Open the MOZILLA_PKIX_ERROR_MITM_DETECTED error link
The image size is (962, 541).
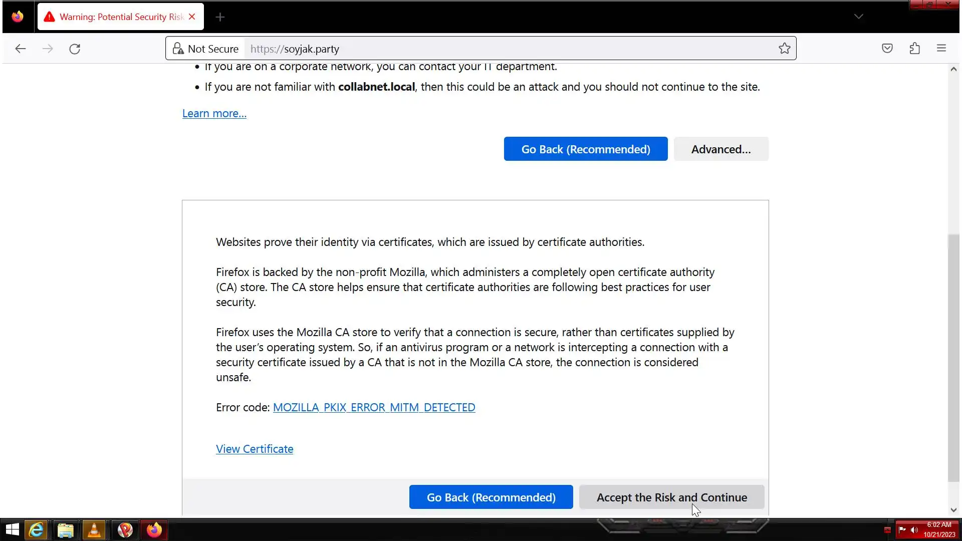pos(374,407)
